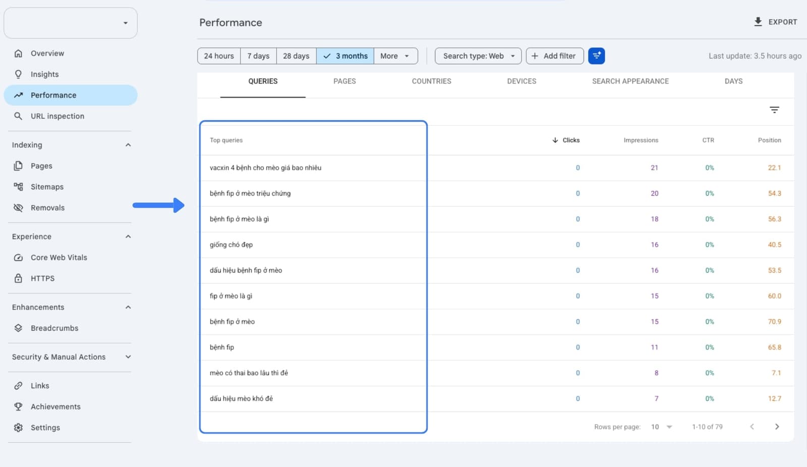Image resolution: width=807 pixels, height=467 pixels.
Task: Open the More date range dropdown
Action: pos(395,56)
